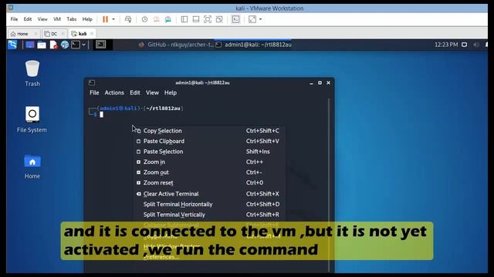Open the snapshot manager icon
The width and height of the screenshot is (494, 277).
click(168, 19)
